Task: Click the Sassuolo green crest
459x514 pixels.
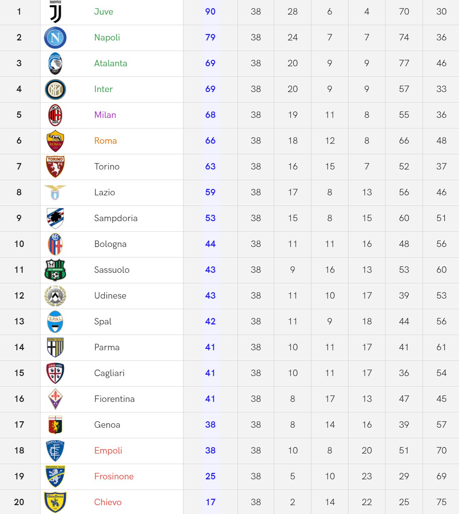Action: [55, 270]
